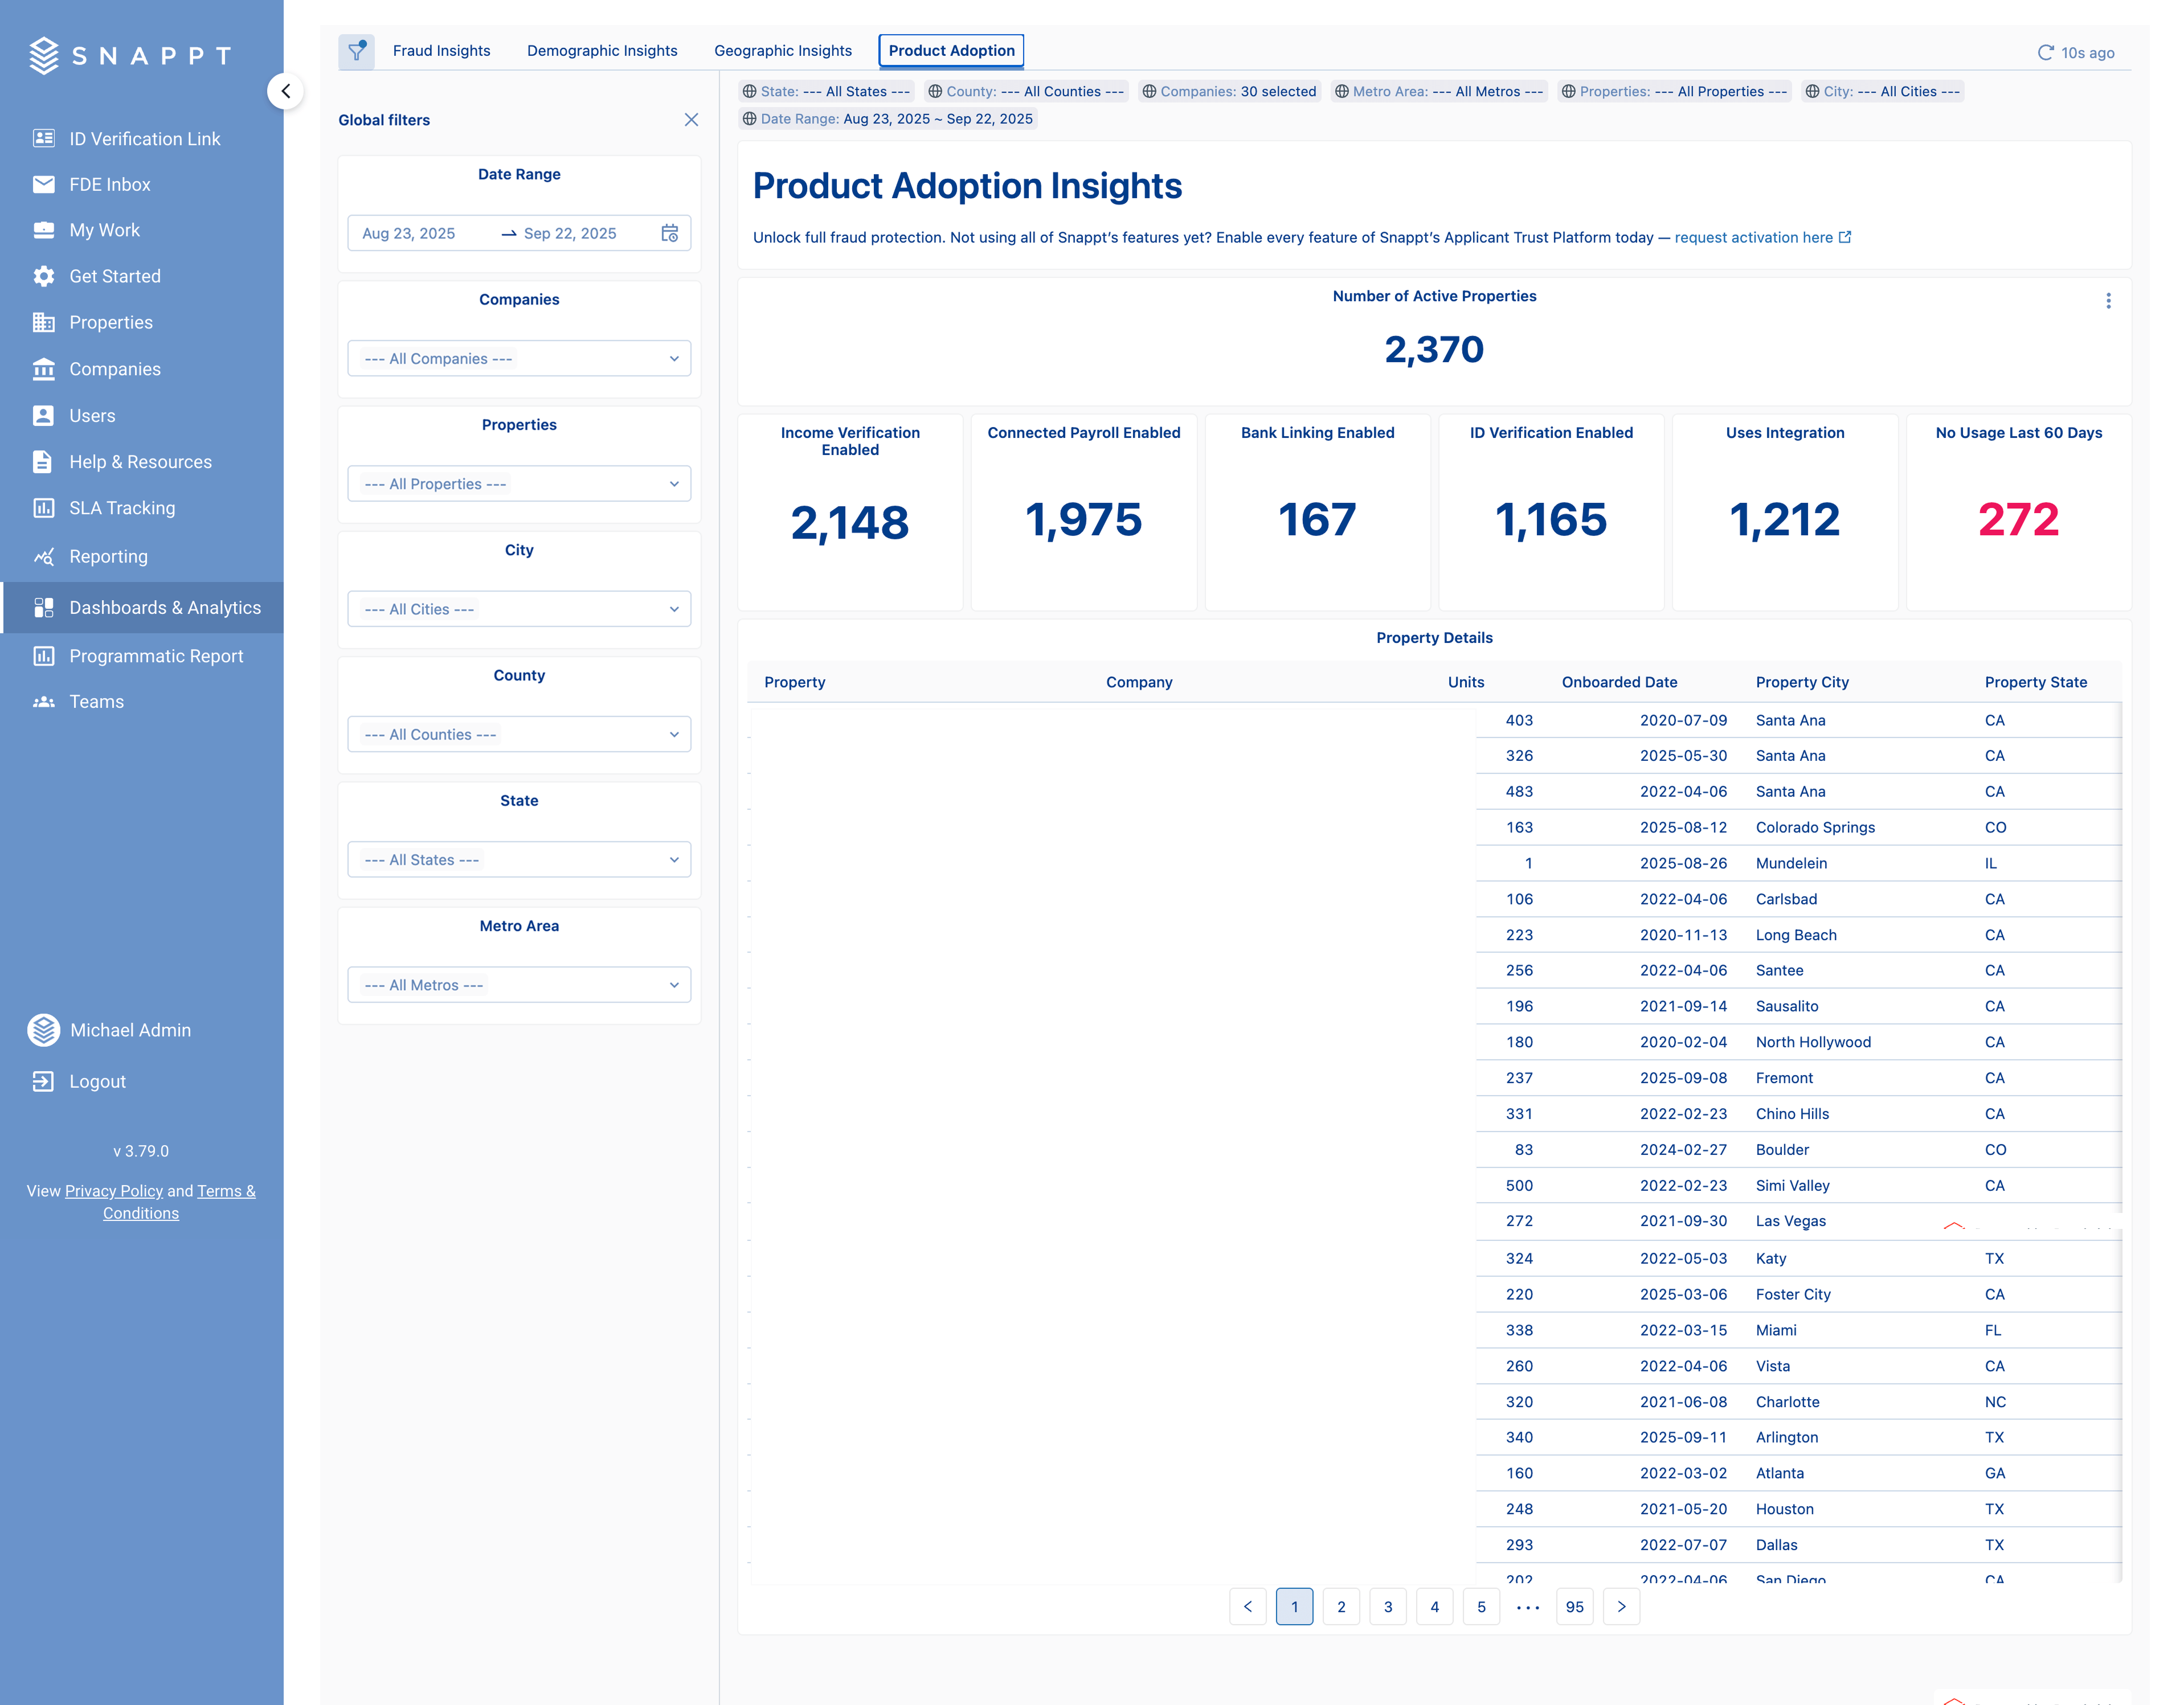Open the All States dropdown
The width and height of the screenshot is (2184, 1705).
pyautogui.click(x=519, y=859)
